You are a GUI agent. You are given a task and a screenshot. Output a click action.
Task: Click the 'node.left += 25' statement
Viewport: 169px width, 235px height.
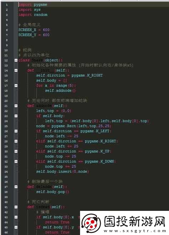62,146
